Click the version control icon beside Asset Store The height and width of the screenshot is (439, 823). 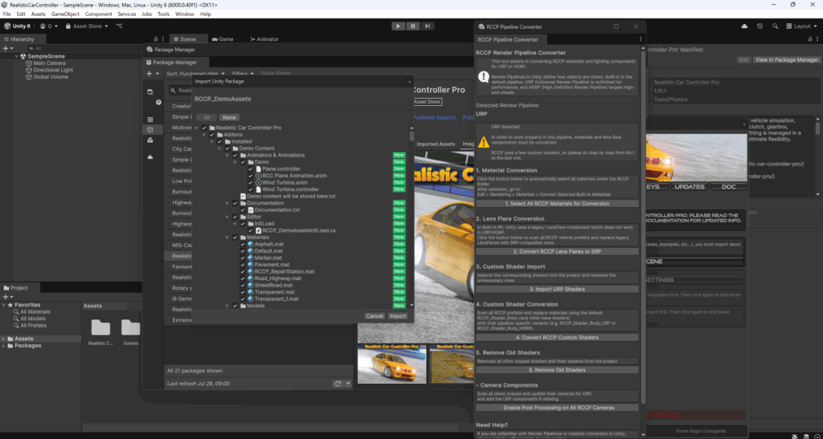[x=119, y=26]
